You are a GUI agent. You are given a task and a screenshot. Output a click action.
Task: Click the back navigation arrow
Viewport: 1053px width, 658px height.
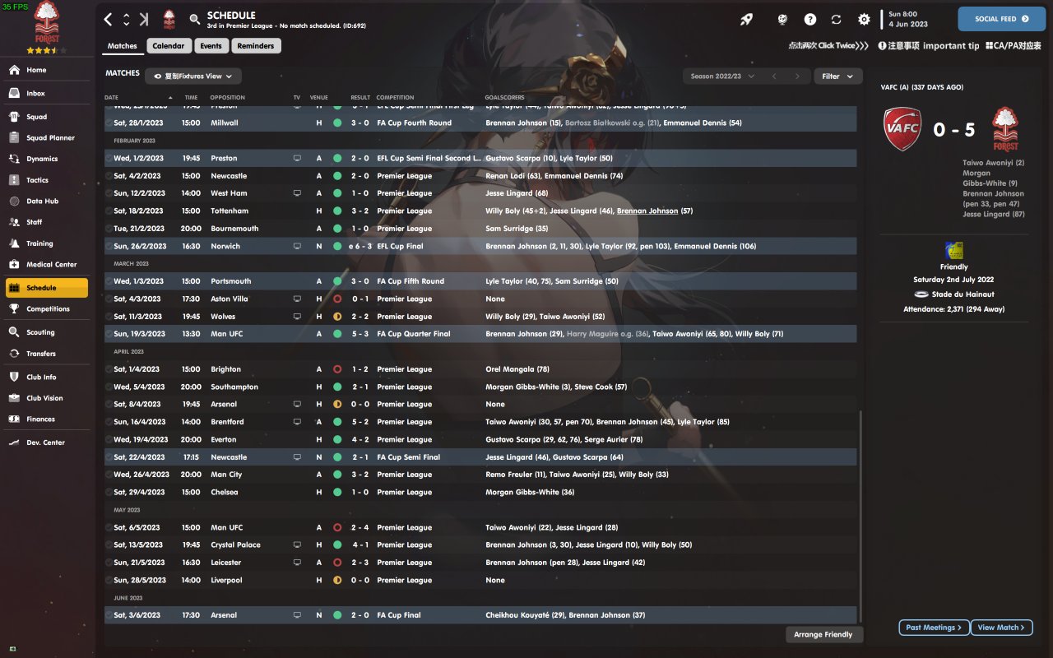108,19
